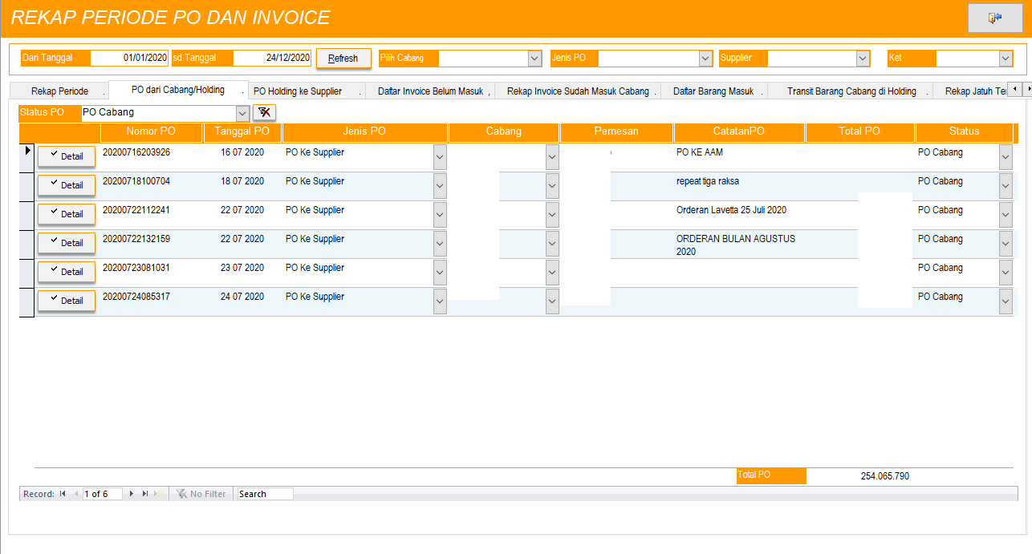The width and height of the screenshot is (1032, 554).
Task: Open Detail for PO 20200722132159
Action: click(67, 243)
